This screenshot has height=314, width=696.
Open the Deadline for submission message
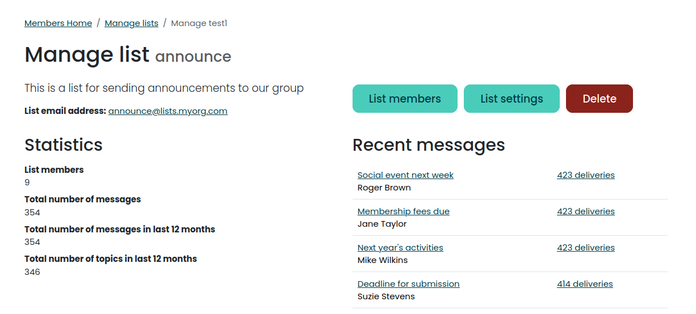pyautogui.click(x=408, y=284)
